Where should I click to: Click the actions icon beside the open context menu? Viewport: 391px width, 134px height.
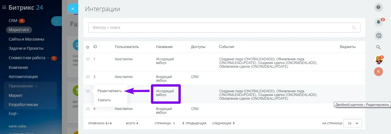click(88, 91)
